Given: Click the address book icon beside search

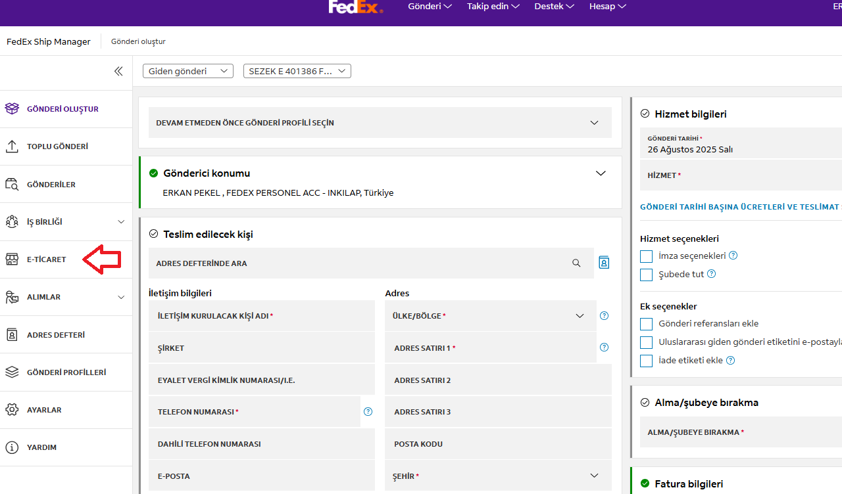Looking at the screenshot, I should [x=604, y=263].
